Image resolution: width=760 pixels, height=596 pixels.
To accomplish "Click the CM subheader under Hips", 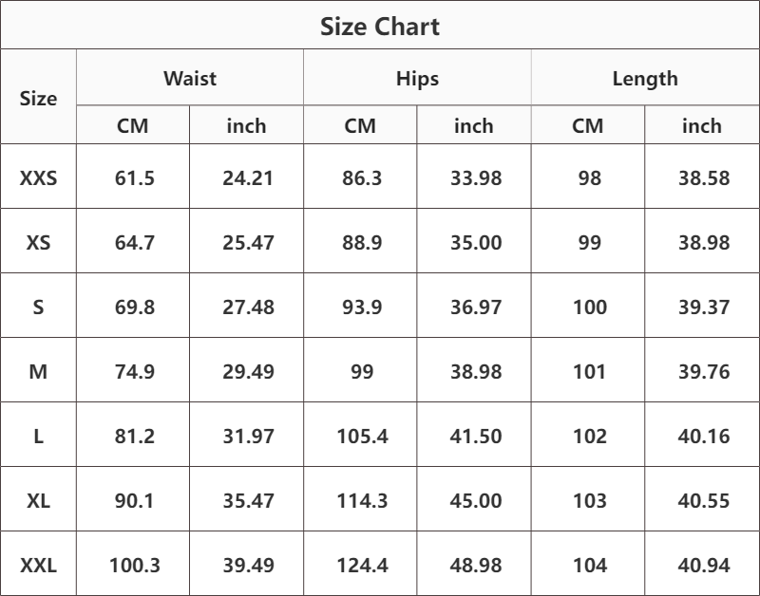I will pyautogui.click(x=360, y=125).
